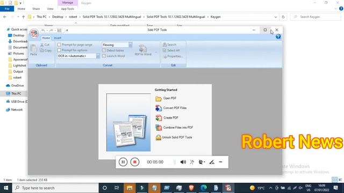
Task: Open Solid PDF Tools help icon
Action: coord(278,36)
